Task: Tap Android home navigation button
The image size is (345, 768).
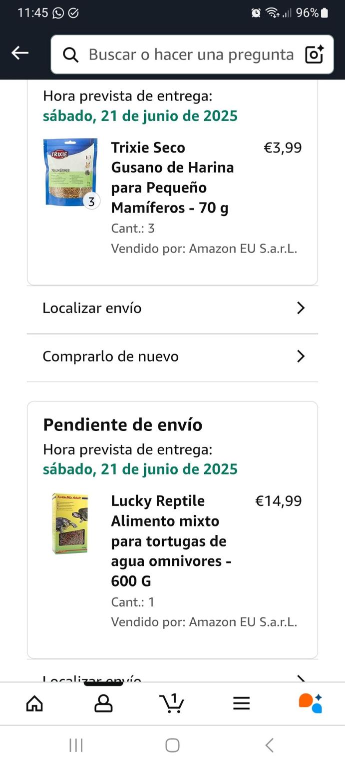Action: pyautogui.click(x=172, y=745)
